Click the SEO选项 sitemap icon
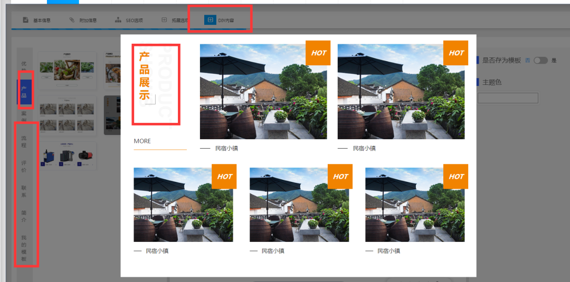Viewport: 570px width, 282px height. pos(118,20)
